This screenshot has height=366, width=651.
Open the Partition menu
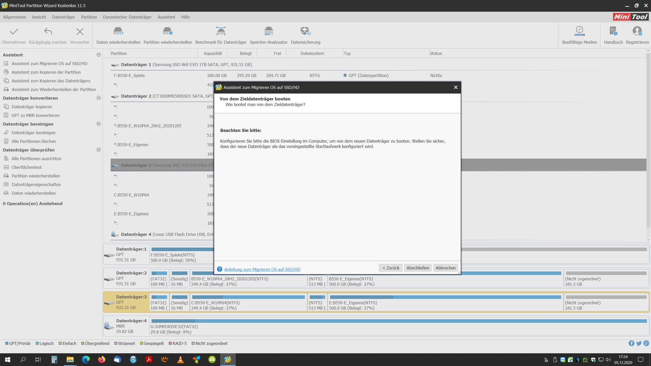[x=89, y=17]
